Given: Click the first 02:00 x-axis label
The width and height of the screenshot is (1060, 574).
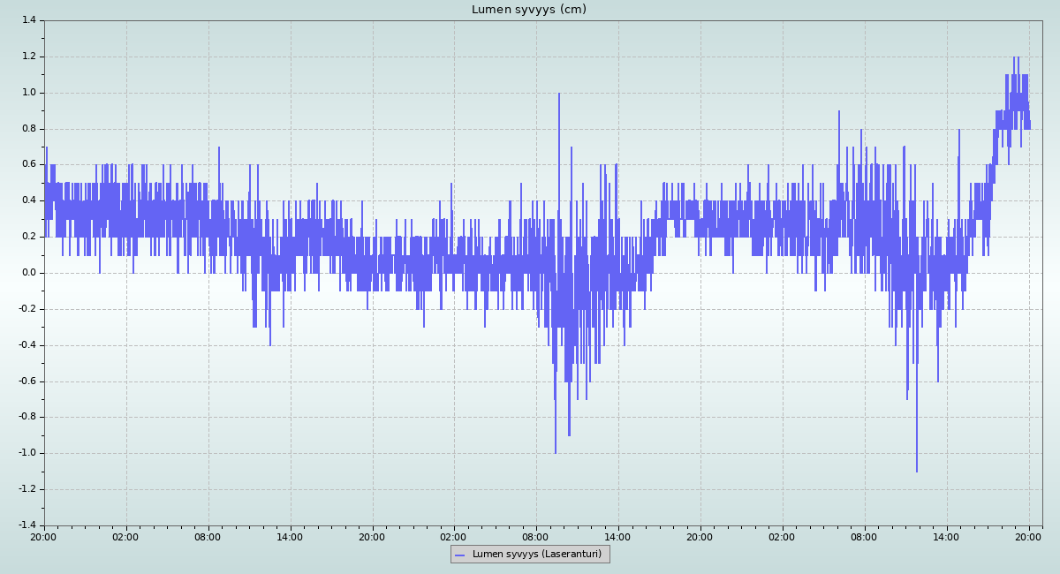Looking at the screenshot, I should (125, 537).
